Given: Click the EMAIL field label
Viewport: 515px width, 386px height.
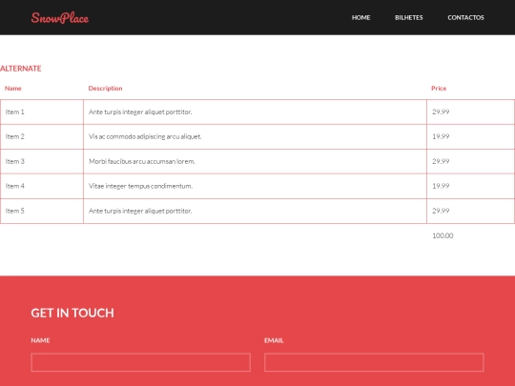Looking at the screenshot, I should 274,340.
